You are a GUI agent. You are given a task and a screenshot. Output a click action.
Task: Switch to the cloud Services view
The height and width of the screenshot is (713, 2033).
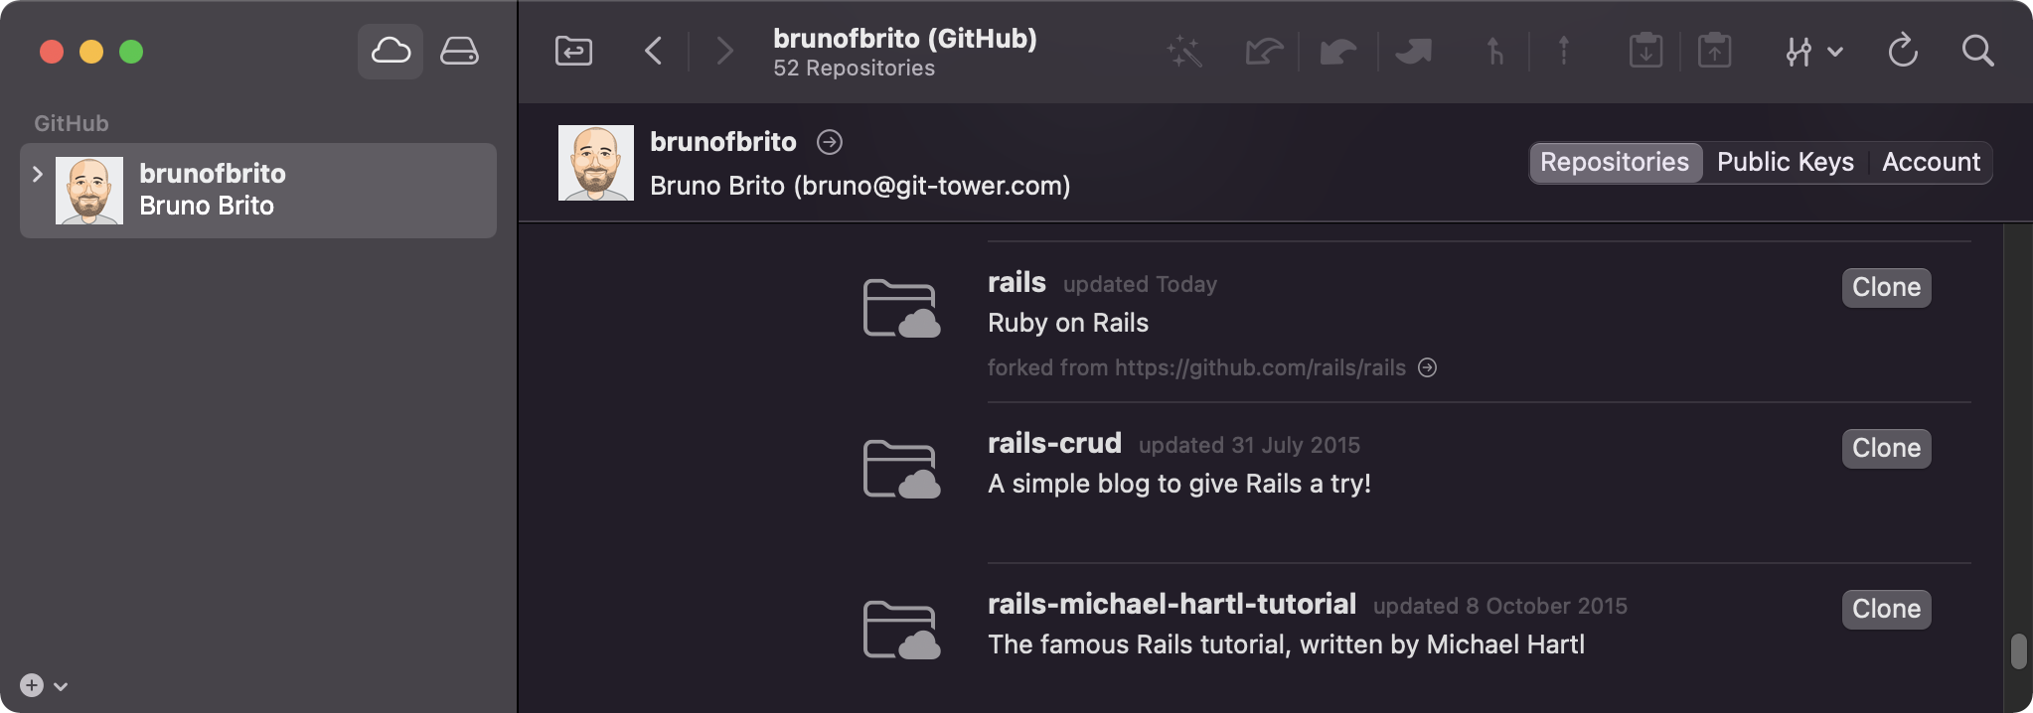pyautogui.click(x=391, y=52)
